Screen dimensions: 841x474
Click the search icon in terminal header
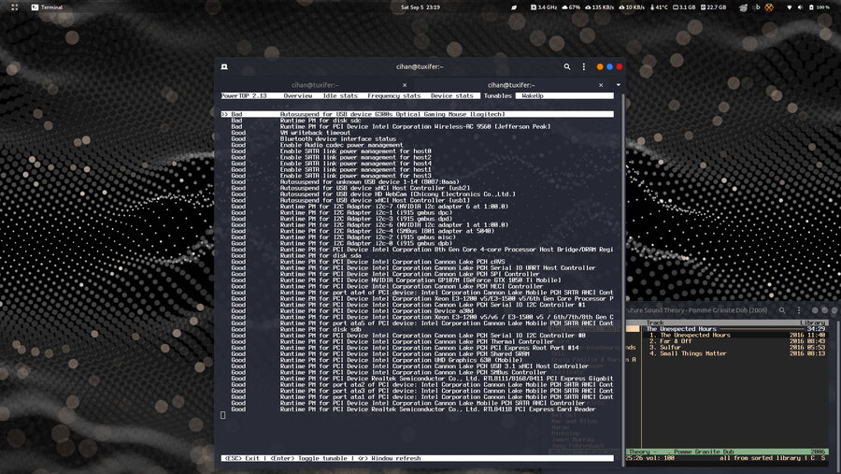567,67
